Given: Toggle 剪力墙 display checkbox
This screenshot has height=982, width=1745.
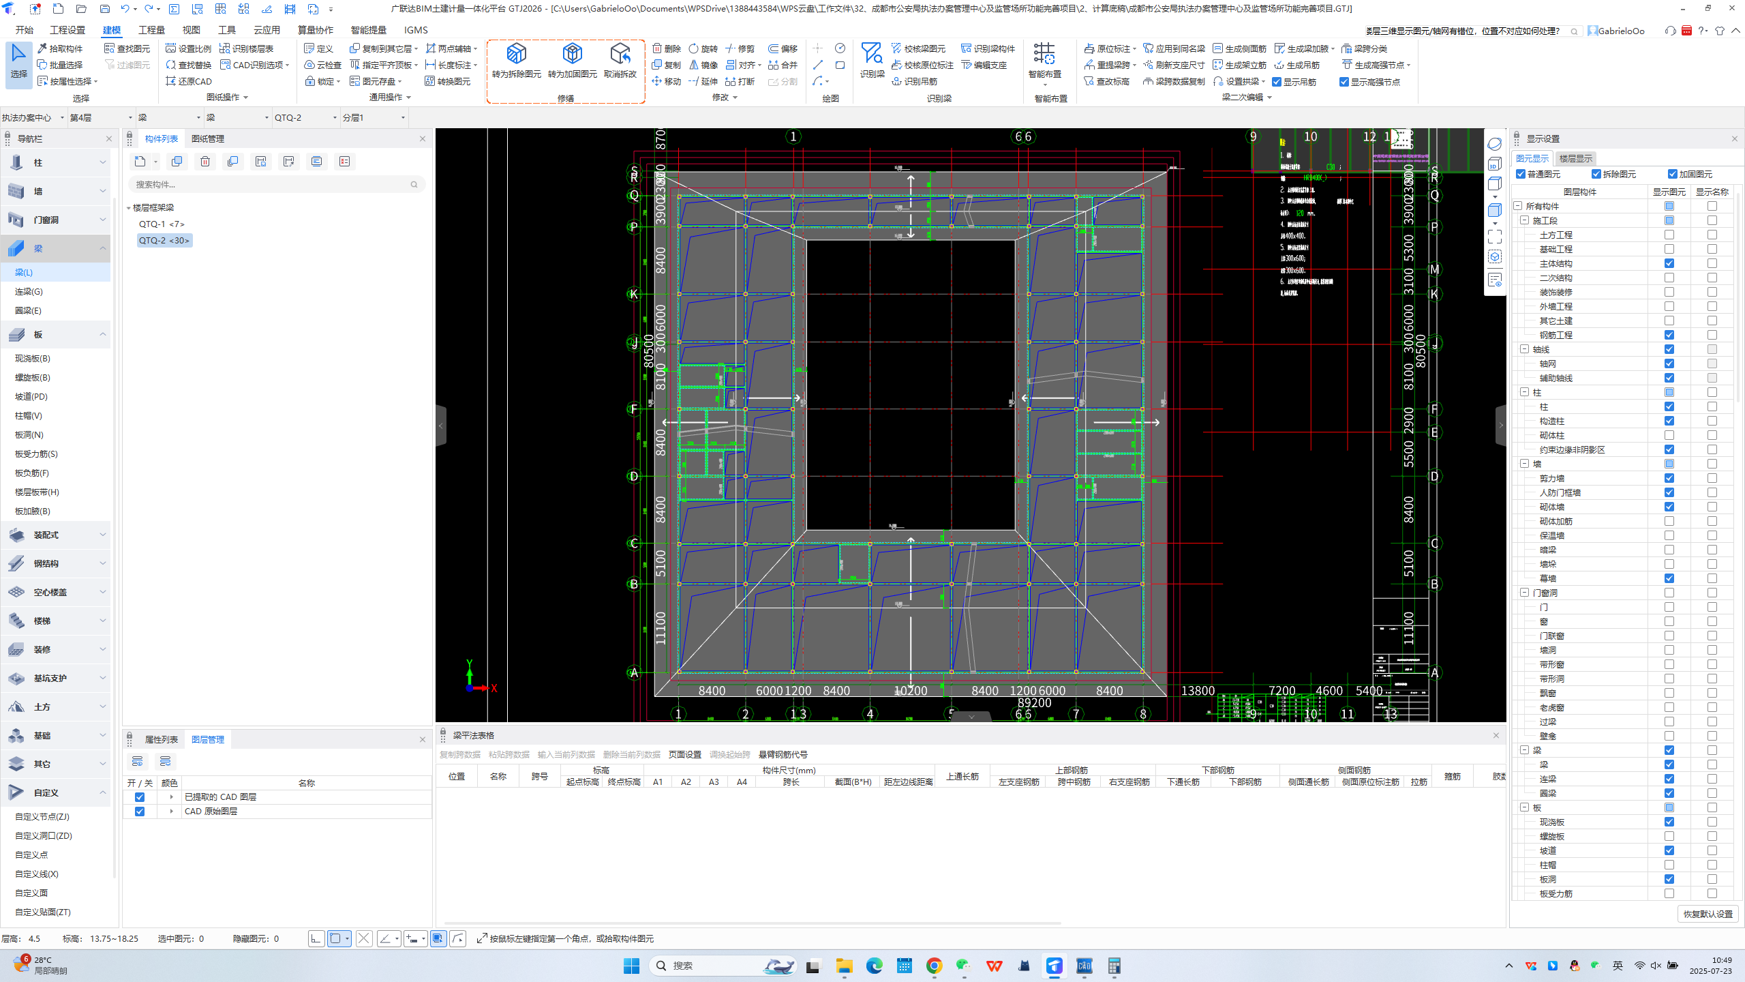Looking at the screenshot, I should [x=1669, y=478].
